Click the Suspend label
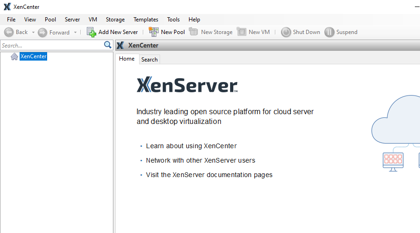Screen dimensions: 420x233 347,32
